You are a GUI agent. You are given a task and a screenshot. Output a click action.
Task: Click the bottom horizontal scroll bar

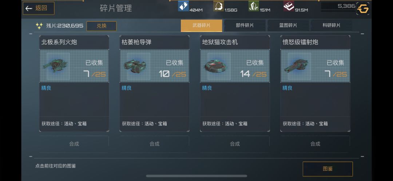tap(196, 176)
